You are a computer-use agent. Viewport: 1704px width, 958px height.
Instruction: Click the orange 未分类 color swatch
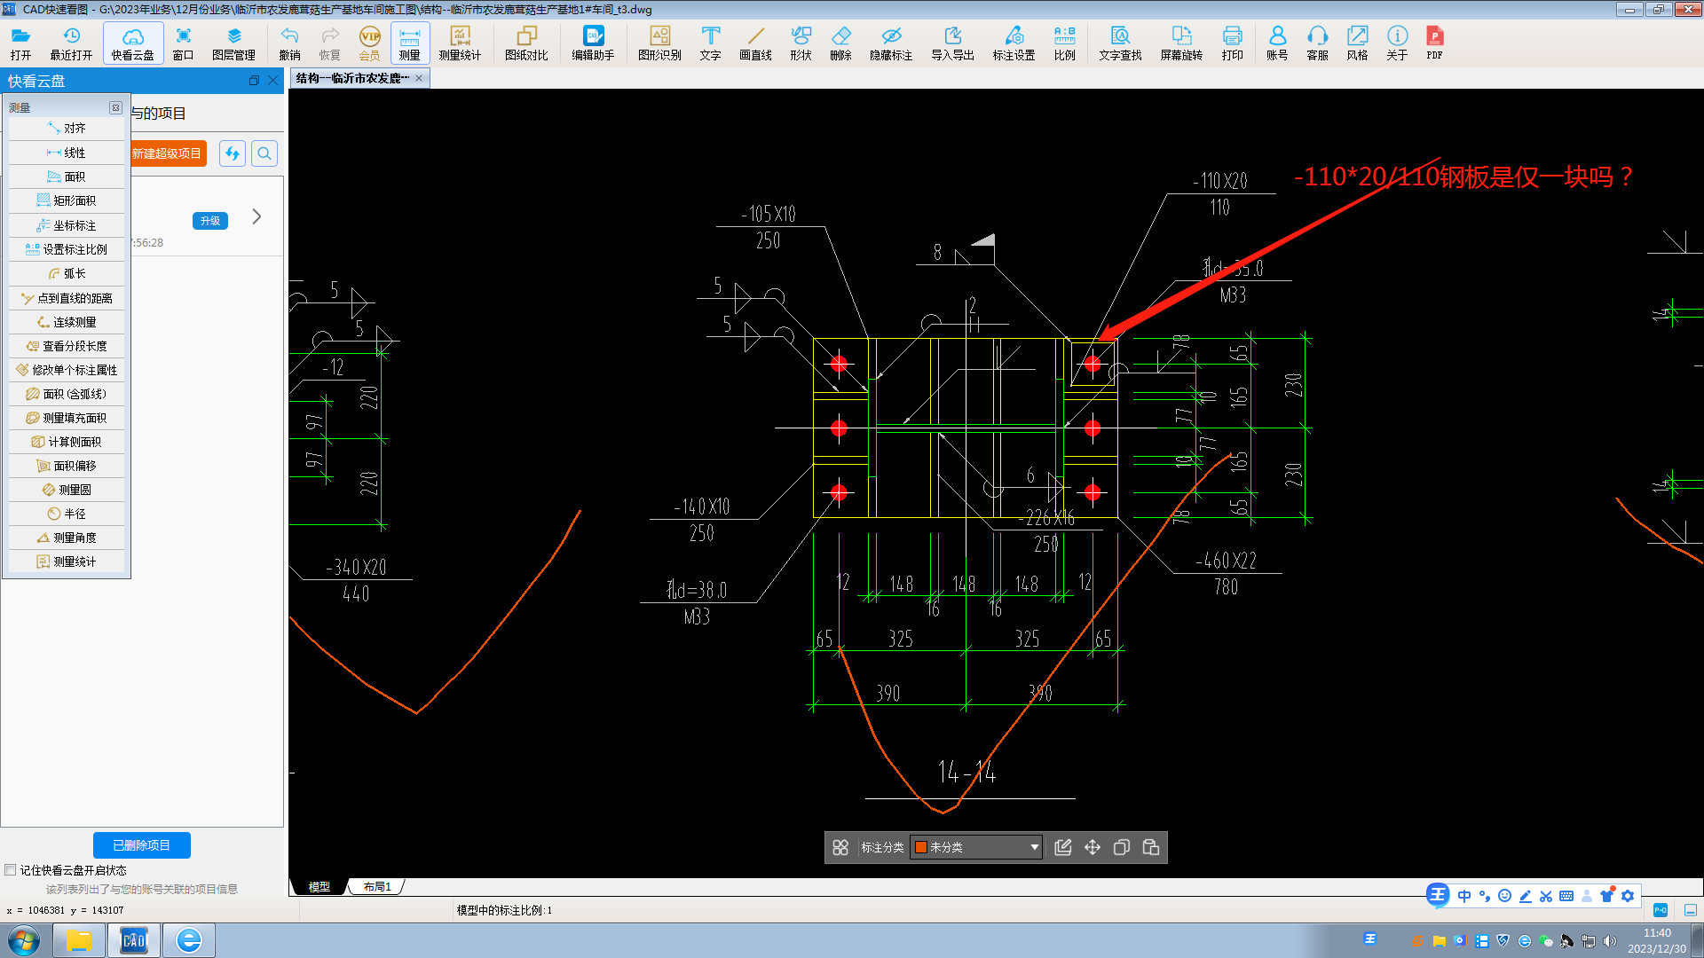point(921,847)
